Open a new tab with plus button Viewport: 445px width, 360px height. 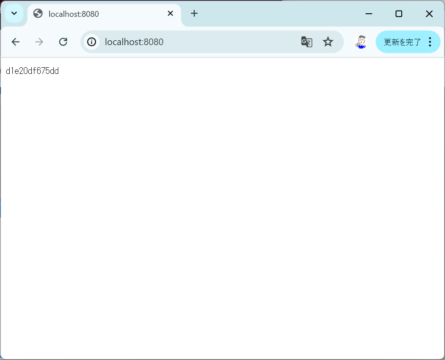tap(194, 13)
